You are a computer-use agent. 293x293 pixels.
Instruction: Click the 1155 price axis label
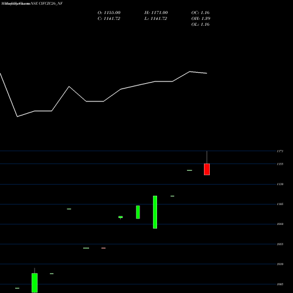(280, 164)
